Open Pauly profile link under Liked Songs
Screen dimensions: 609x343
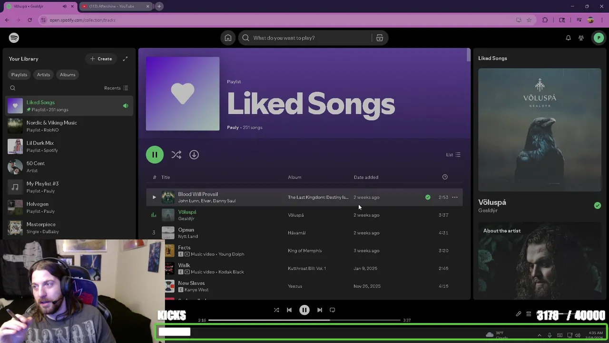point(233,128)
